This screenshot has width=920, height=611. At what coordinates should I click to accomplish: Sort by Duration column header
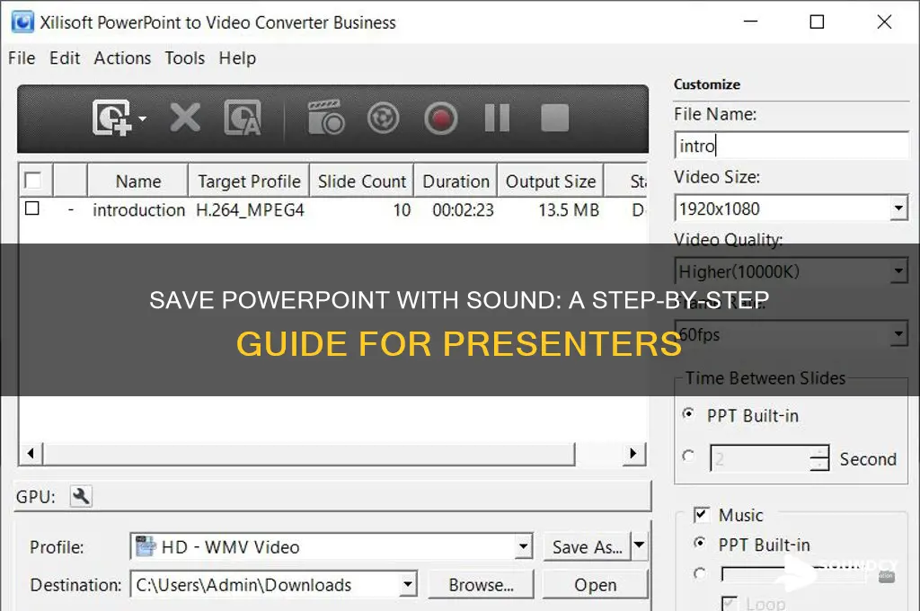click(456, 181)
